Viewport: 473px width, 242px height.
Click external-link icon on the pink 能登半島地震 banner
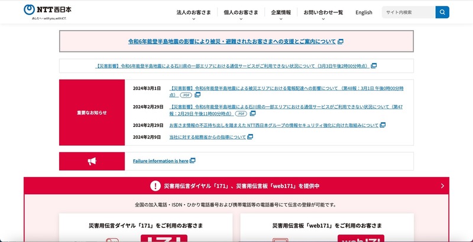[341, 42]
